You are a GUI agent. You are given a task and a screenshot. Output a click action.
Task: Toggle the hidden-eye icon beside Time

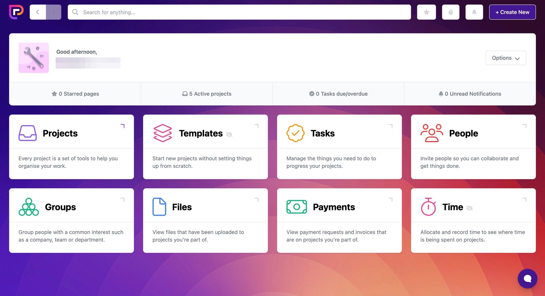click(x=470, y=208)
